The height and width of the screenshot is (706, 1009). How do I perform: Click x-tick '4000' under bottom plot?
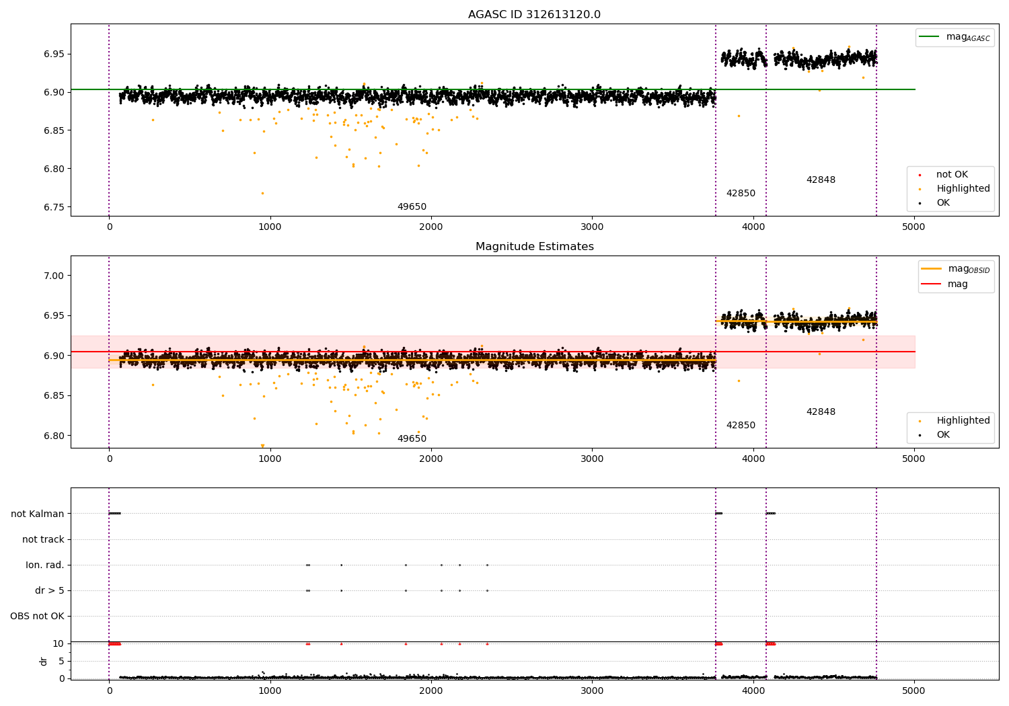pyautogui.click(x=753, y=691)
